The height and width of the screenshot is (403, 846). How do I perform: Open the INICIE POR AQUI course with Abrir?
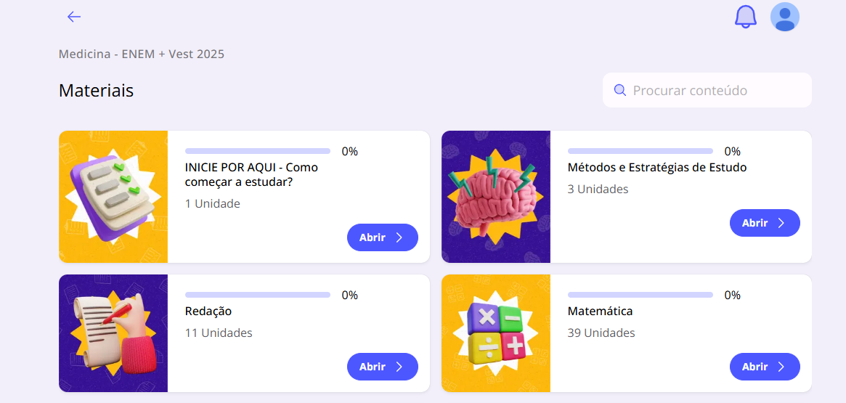[x=383, y=237]
